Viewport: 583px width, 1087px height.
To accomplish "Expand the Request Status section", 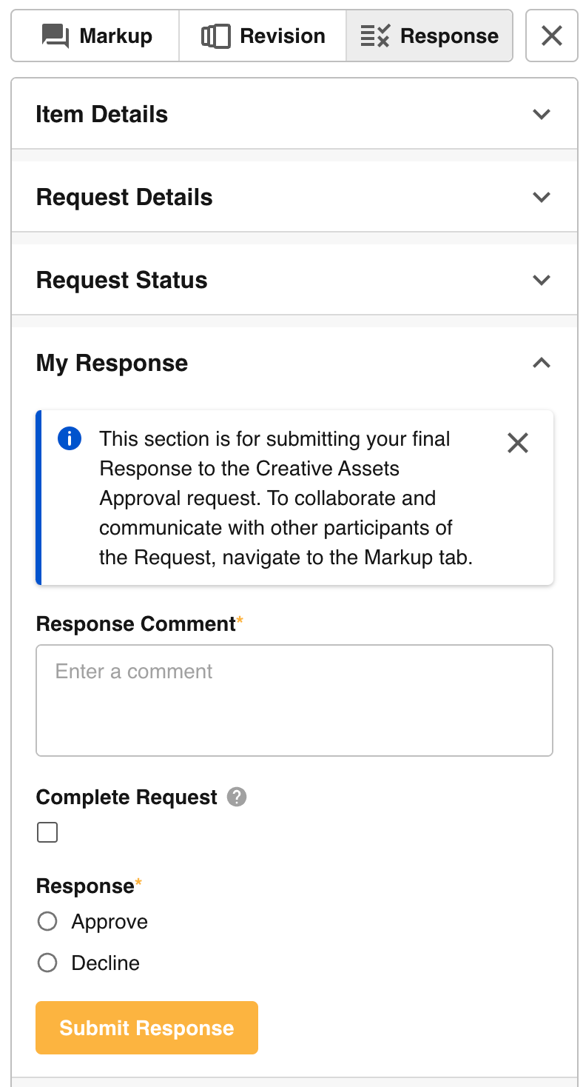I will pos(542,280).
